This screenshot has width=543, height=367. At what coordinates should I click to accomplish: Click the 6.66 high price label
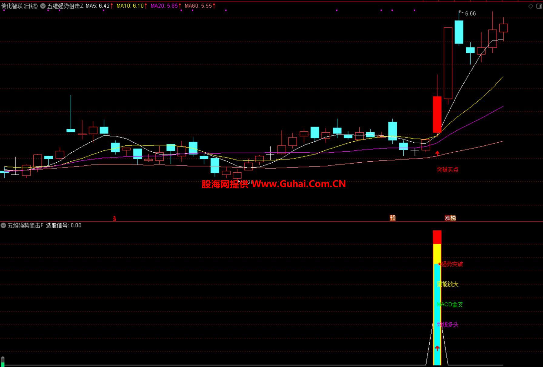pyautogui.click(x=470, y=14)
